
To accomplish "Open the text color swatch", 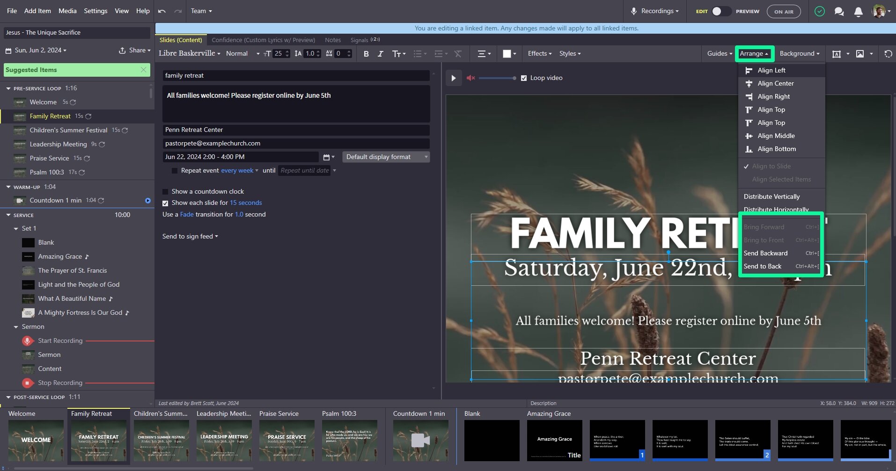I will click(507, 54).
